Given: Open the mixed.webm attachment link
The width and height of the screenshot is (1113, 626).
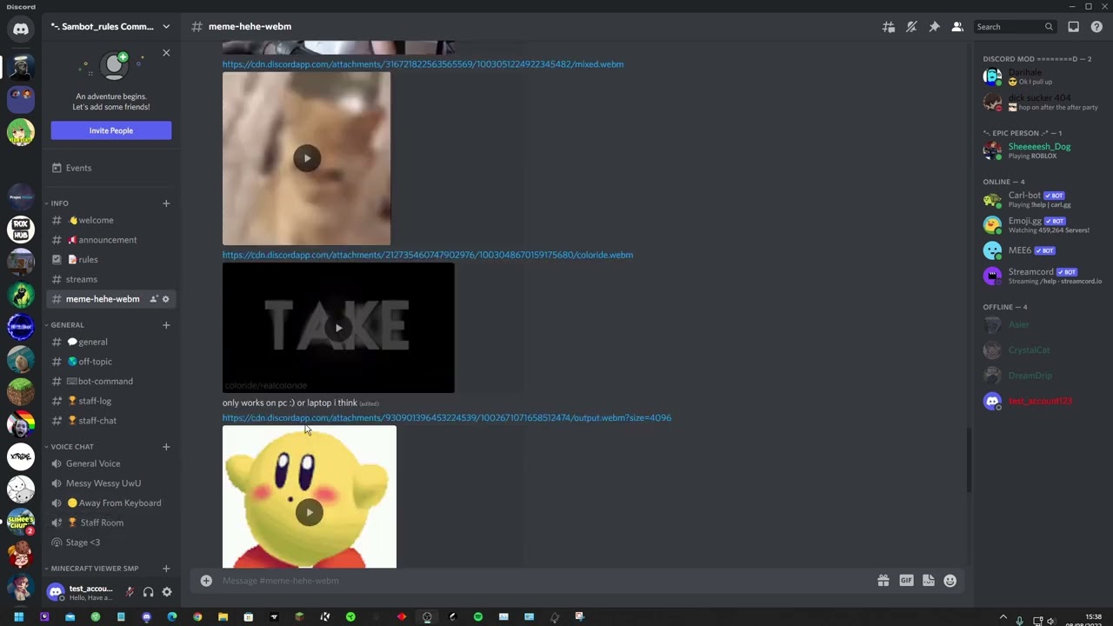Looking at the screenshot, I should click(x=423, y=64).
